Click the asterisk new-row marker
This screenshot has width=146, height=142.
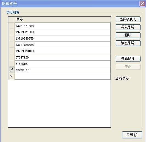click(x=11, y=76)
